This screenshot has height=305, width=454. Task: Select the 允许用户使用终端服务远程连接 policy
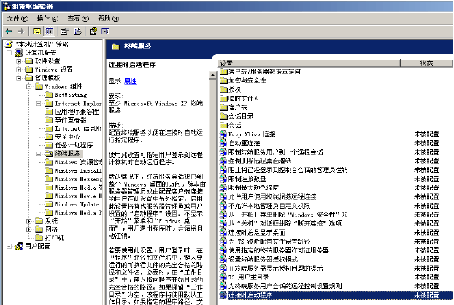[x=272, y=197]
